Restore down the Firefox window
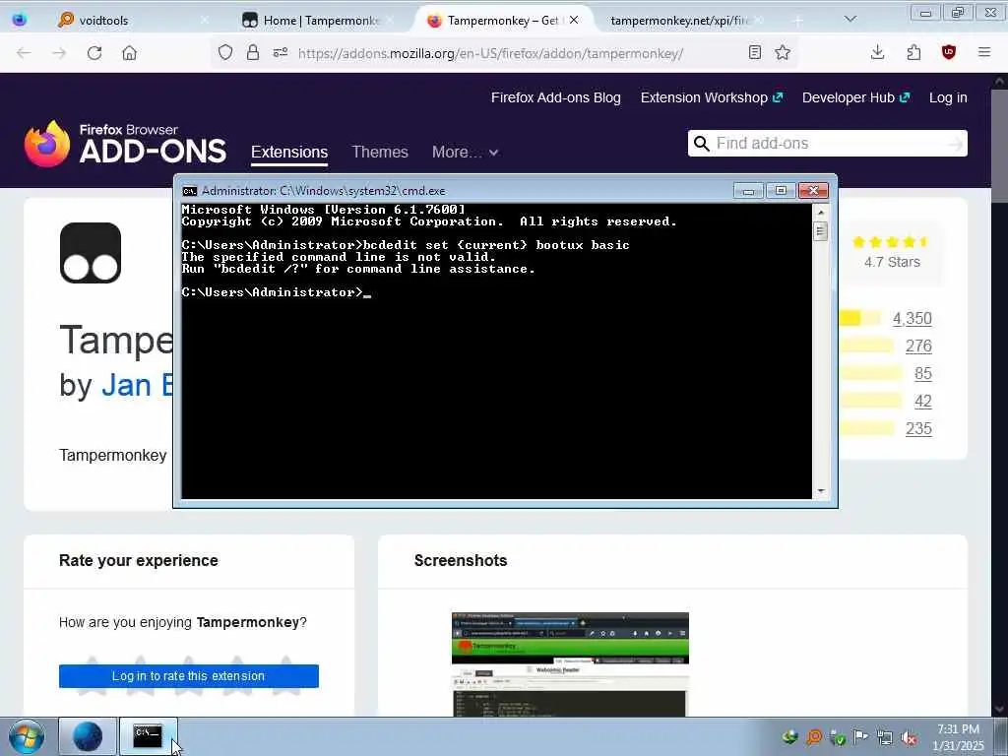 click(958, 12)
